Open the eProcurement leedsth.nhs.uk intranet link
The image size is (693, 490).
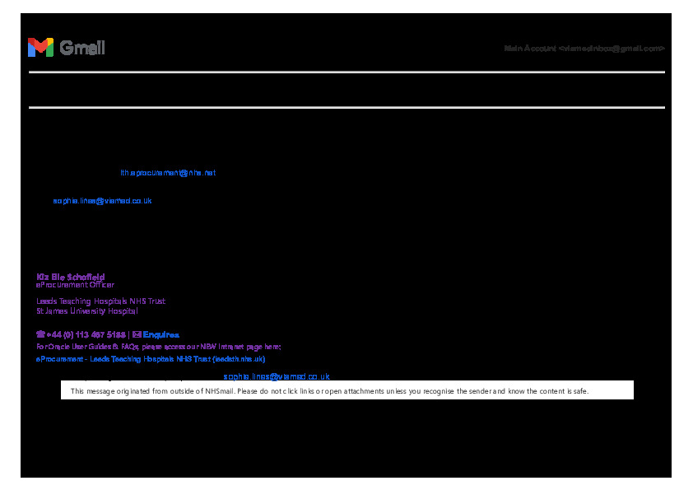point(150,359)
